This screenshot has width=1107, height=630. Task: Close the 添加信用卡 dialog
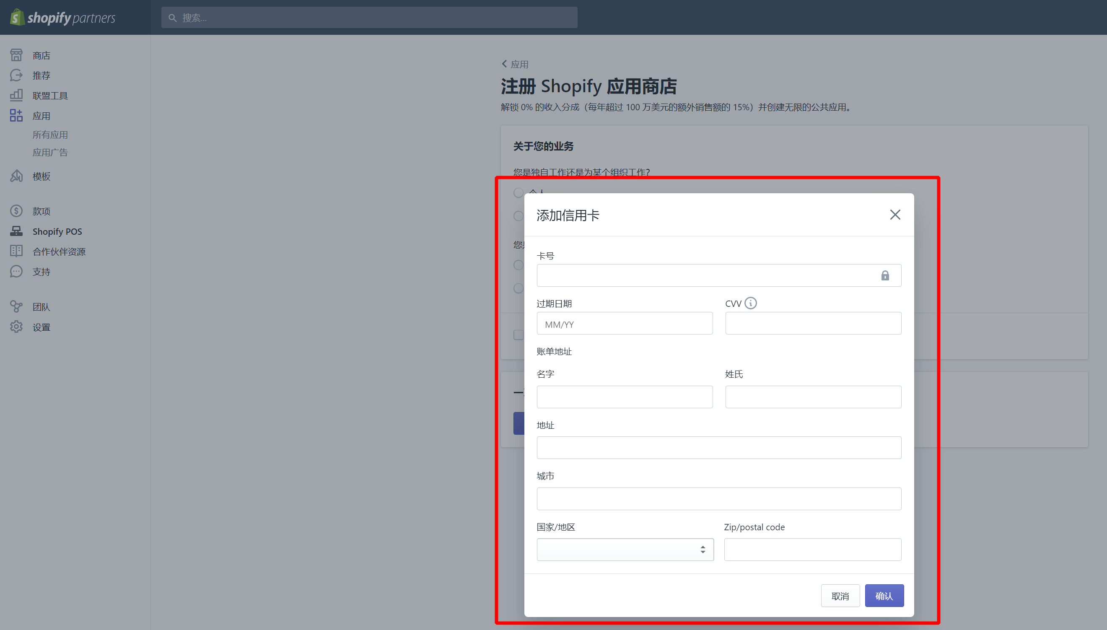[x=894, y=215]
